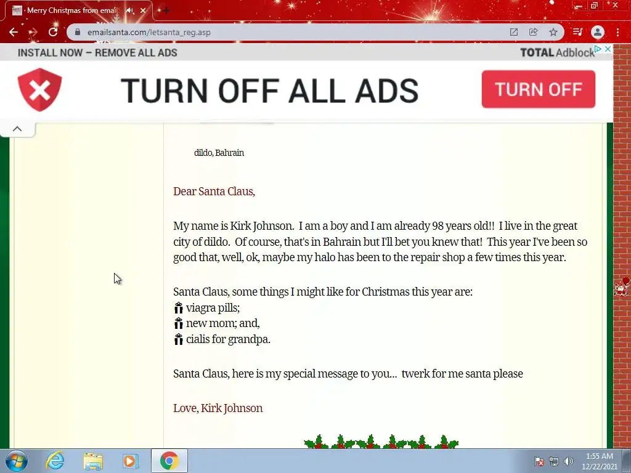Click the red shield X ad logo

(40, 89)
